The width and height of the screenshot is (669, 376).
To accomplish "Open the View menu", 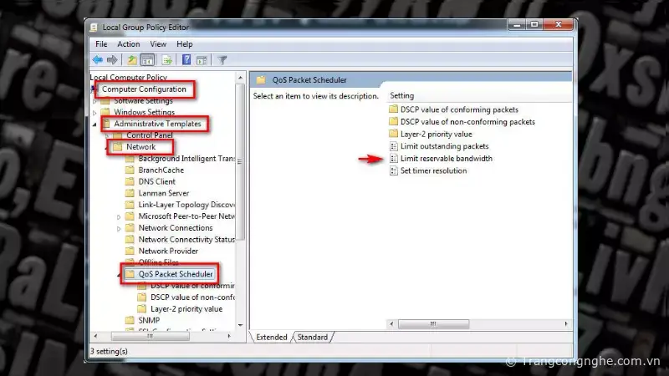I will [158, 44].
